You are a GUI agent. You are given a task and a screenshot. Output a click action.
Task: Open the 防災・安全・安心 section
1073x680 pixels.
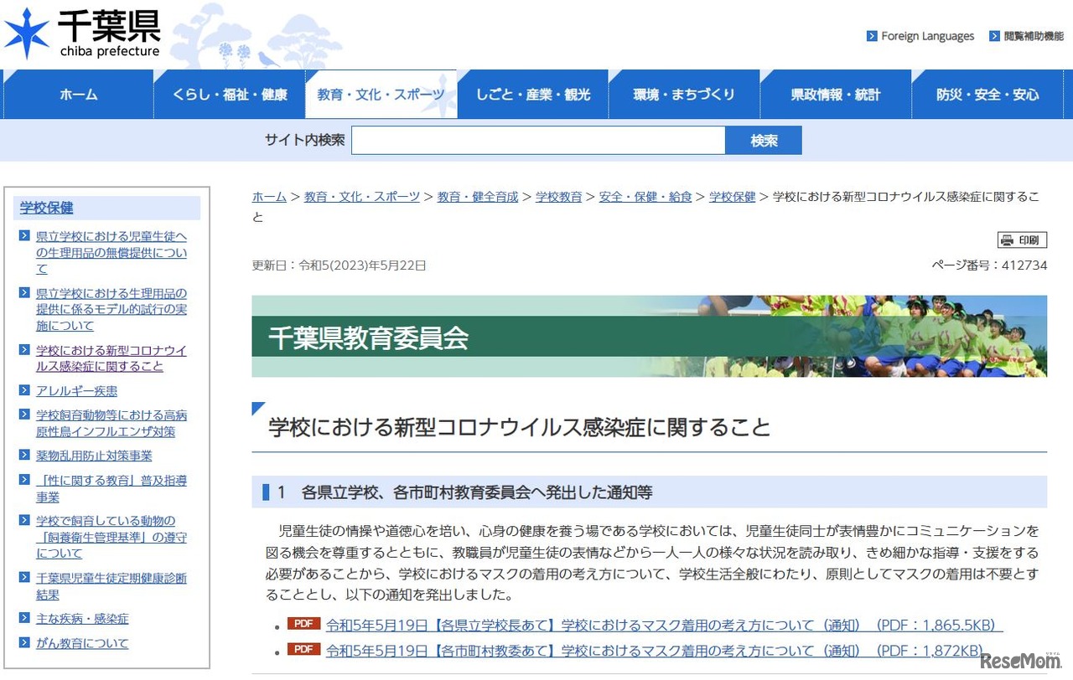pos(987,94)
